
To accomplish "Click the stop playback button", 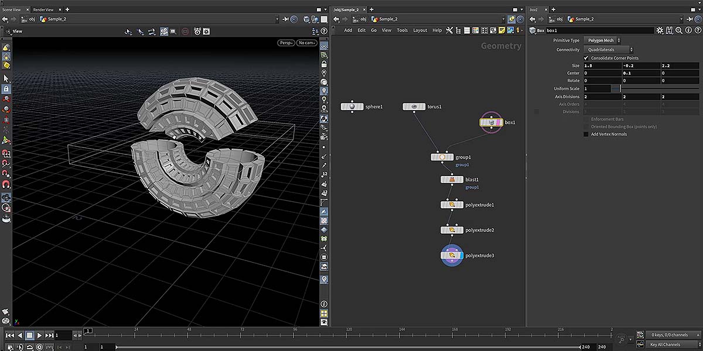I will coord(29,335).
